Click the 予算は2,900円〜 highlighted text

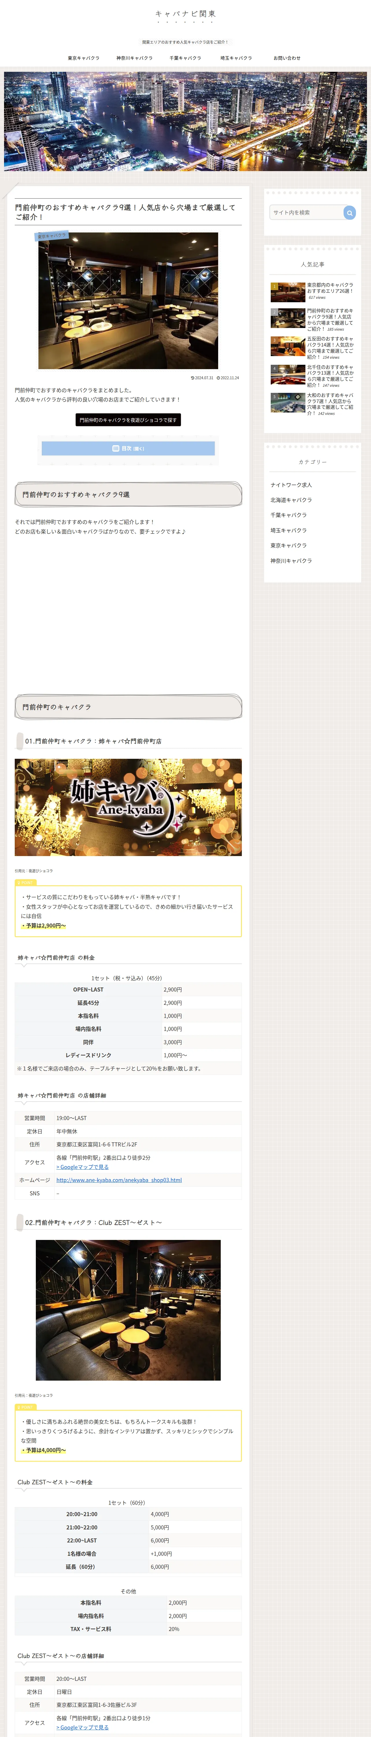[44, 926]
